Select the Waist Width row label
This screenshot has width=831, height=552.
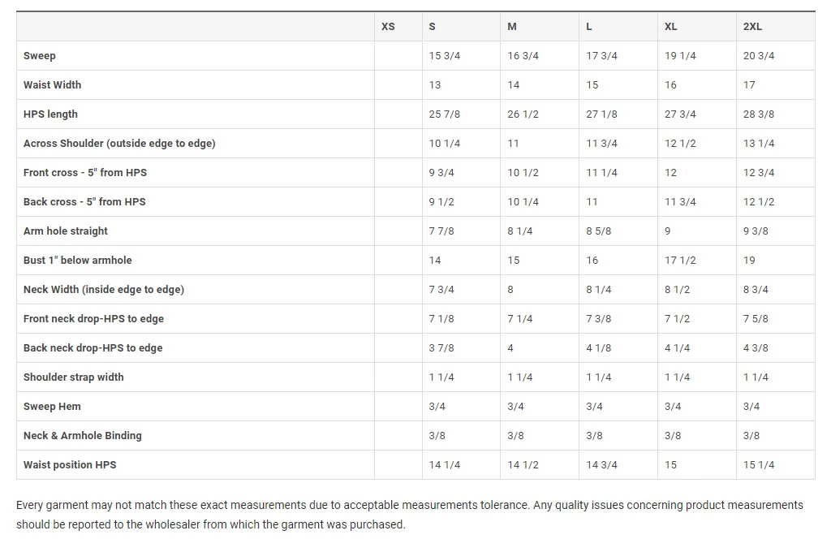point(52,85)
